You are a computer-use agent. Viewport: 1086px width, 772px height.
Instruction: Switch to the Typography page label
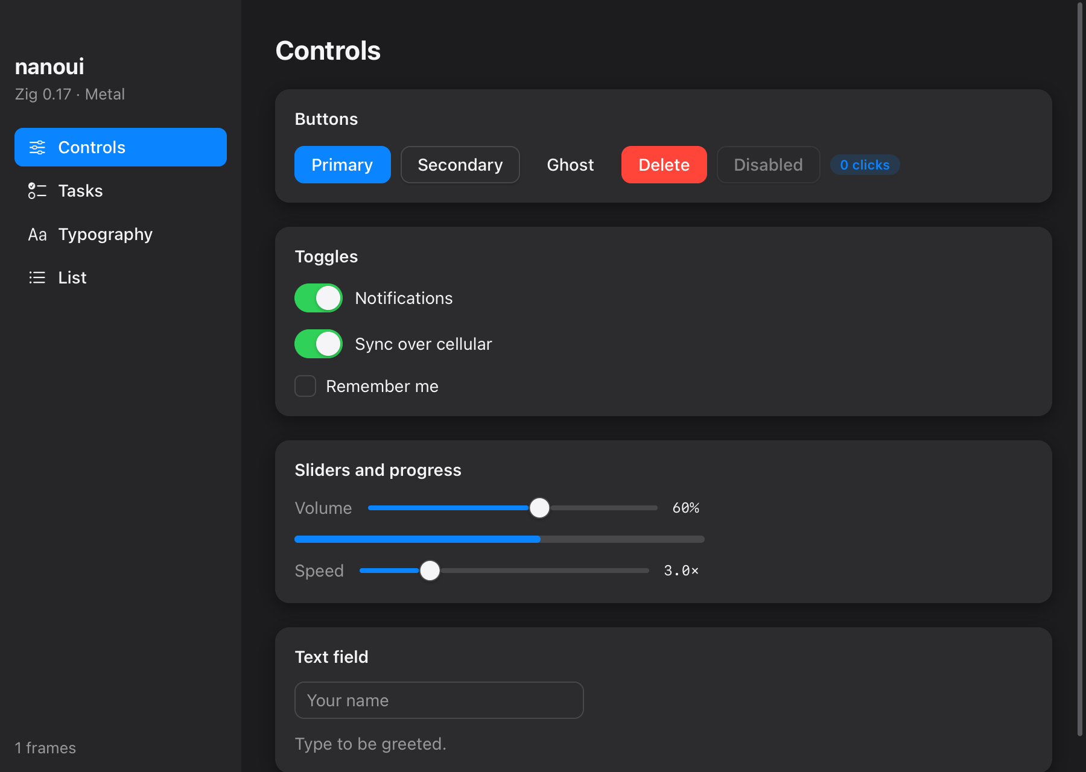(105, 234)
